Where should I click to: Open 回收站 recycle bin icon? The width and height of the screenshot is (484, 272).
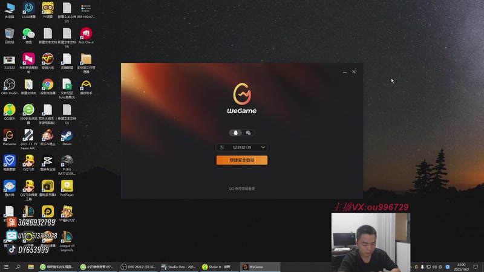point(10,36)
